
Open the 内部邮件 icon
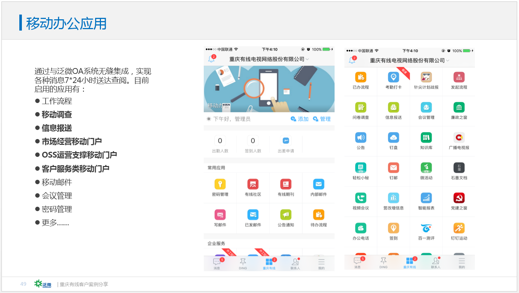pyautogui.click(x=319, y=184)
